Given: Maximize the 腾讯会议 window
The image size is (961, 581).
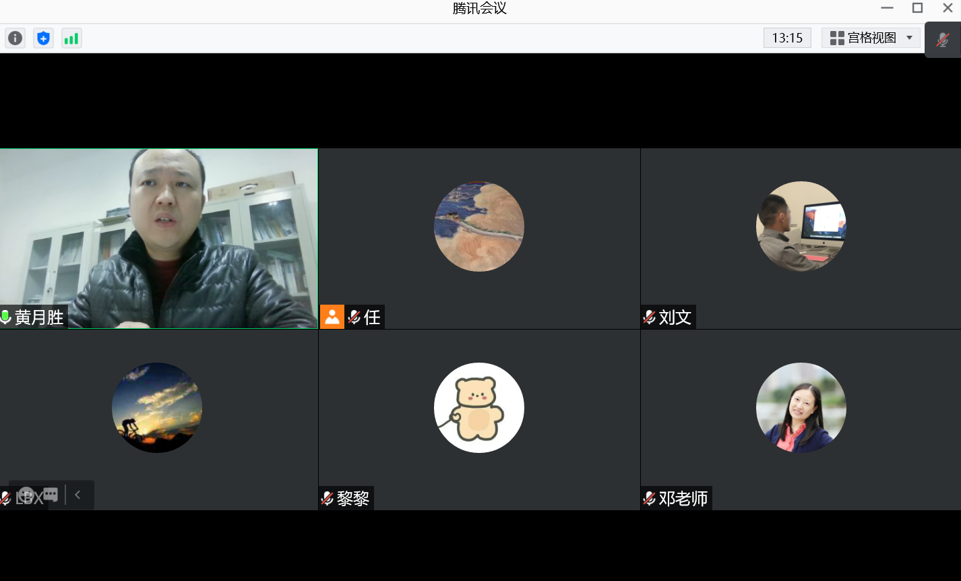Looking at the screenshot, I should pyautogui.click(x=917, y=8).
